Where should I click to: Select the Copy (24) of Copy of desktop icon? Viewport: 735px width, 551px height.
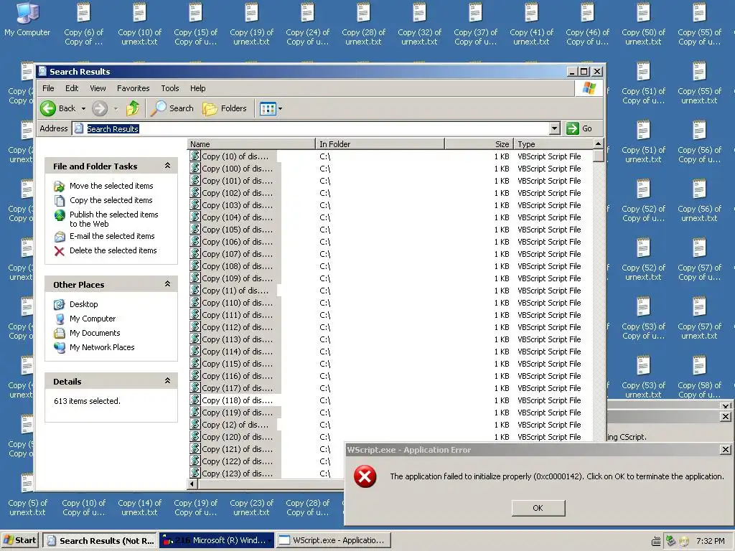[x=307, y=24]
